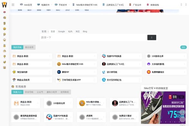
Task: Open Nike顺丰得物空军¥65 in the top bar
Action: [x=85, y=5]
